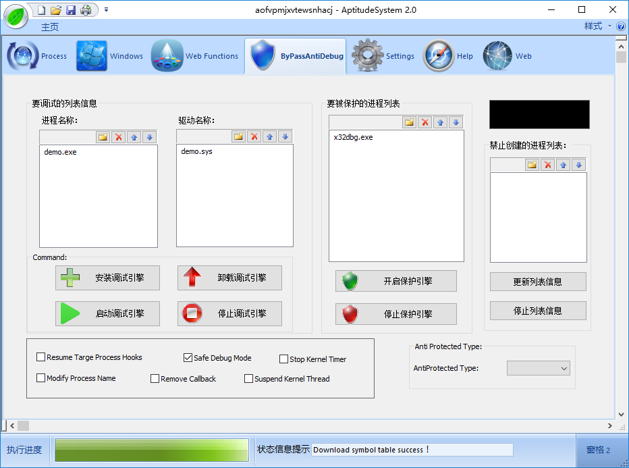Click the status field showing Download symbol table success
The height and width of the screenshot is (468, 629).
(412, 450)
